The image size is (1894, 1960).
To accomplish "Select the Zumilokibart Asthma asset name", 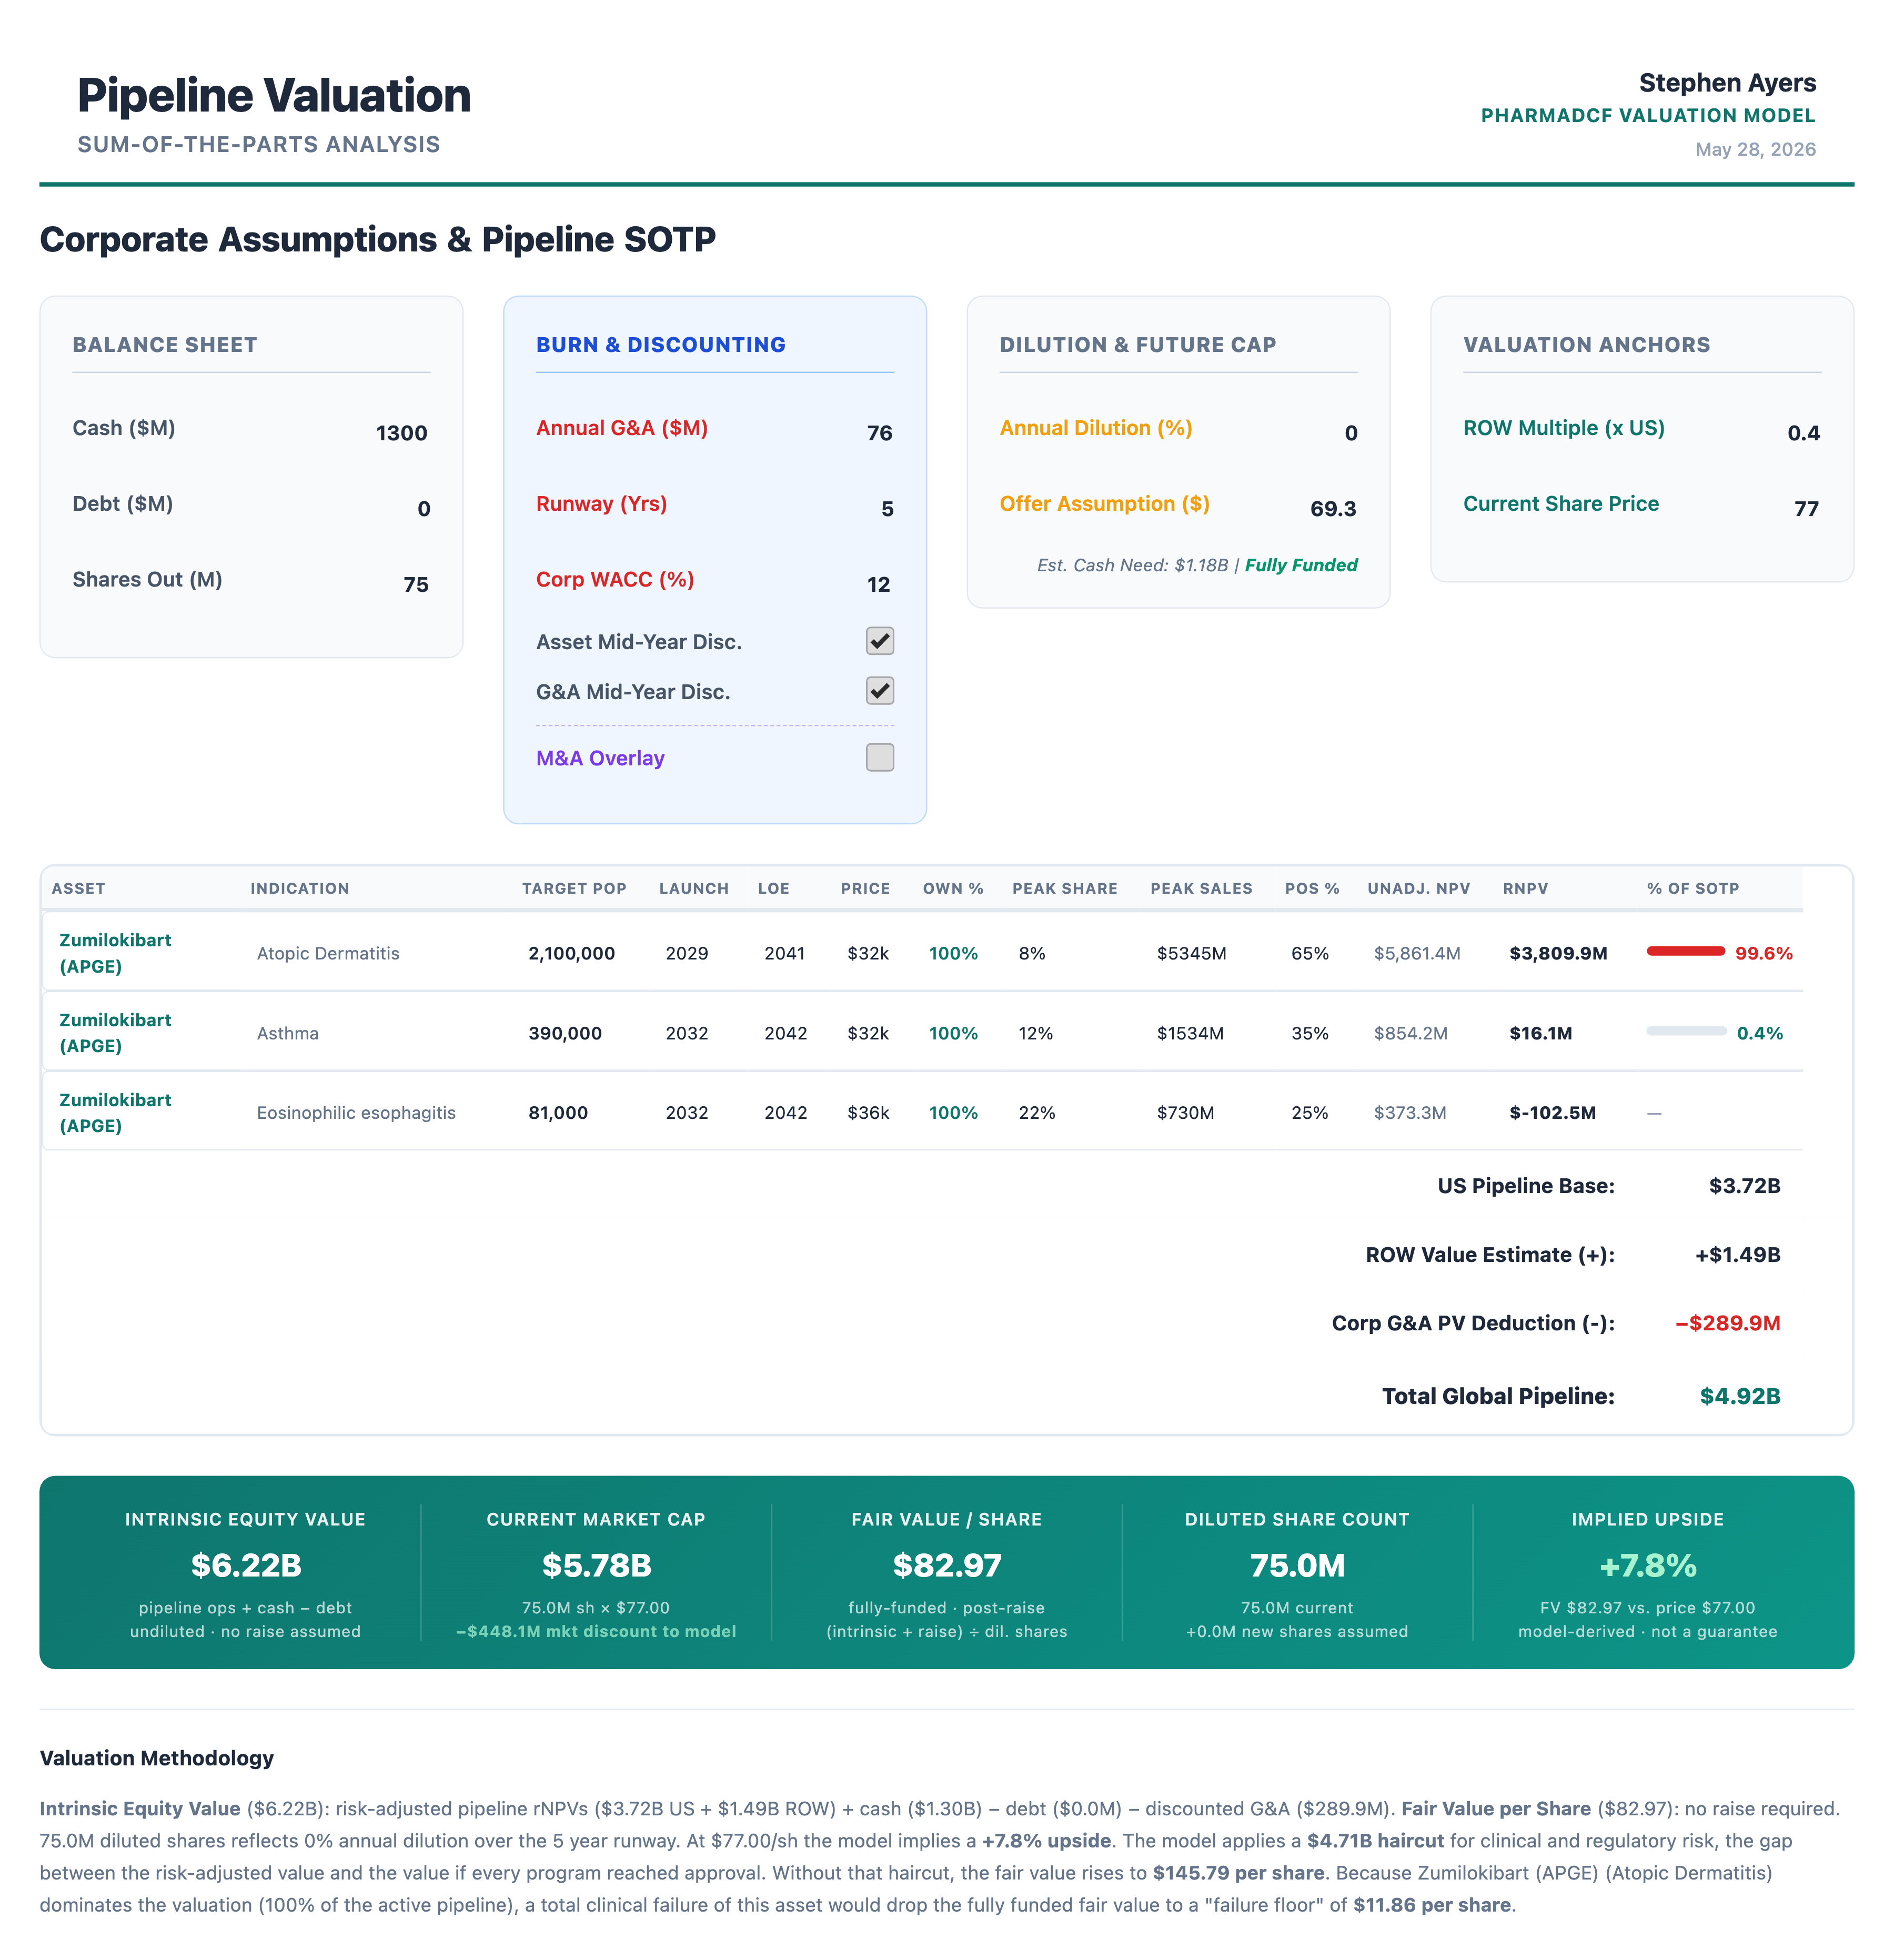I will (115, 1032).
